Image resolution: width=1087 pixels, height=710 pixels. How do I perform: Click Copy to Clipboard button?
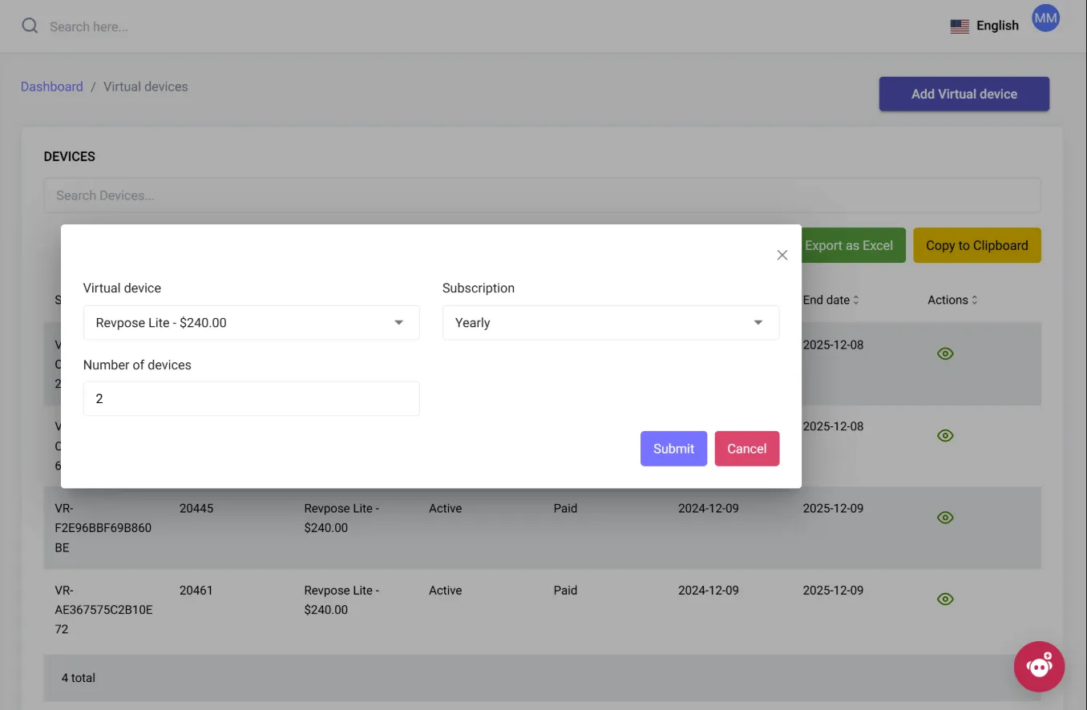977,245
